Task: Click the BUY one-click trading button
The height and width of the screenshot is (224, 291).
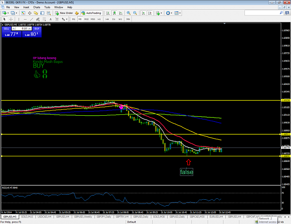Action: tap(37, 28)
